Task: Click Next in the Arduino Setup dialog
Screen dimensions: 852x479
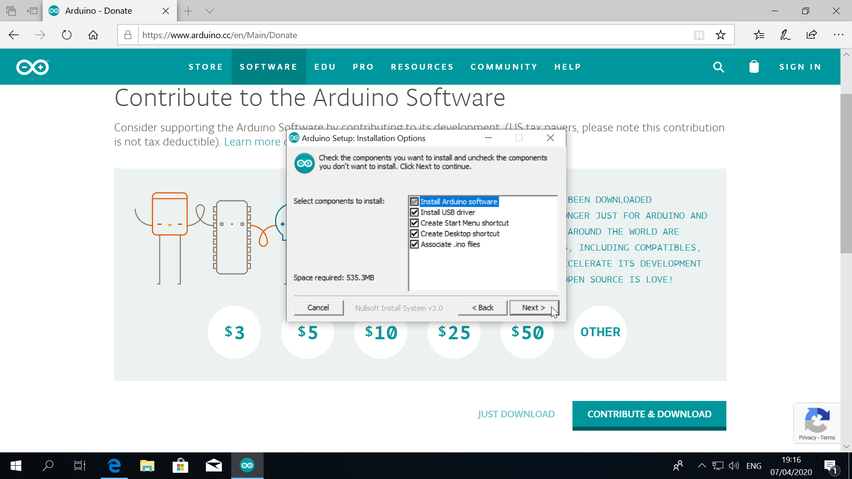Action: pos(534,308)
